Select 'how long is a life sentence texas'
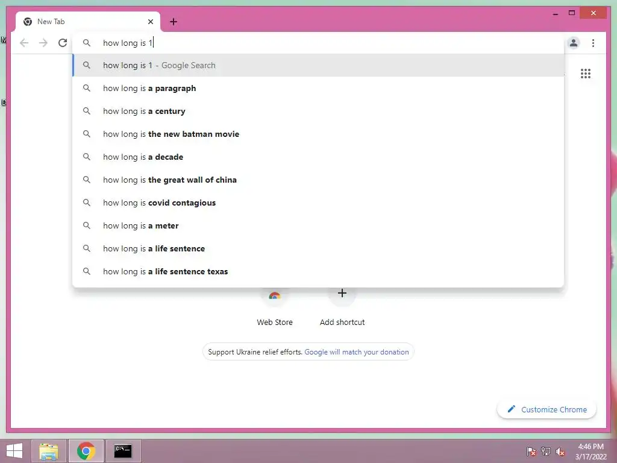 [x=318, y=271]
